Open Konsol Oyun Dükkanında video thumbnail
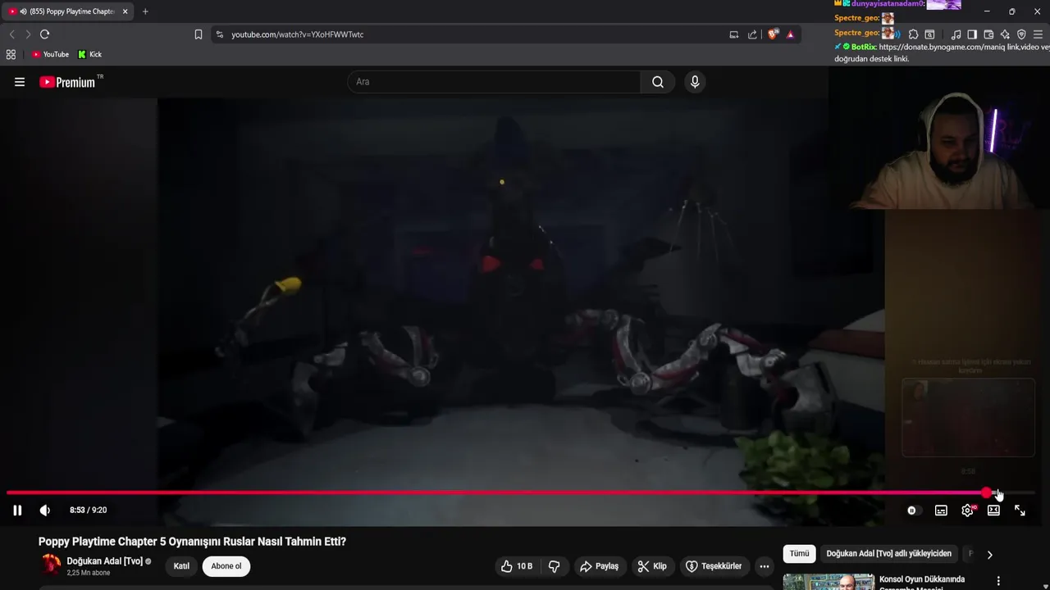 829,582
